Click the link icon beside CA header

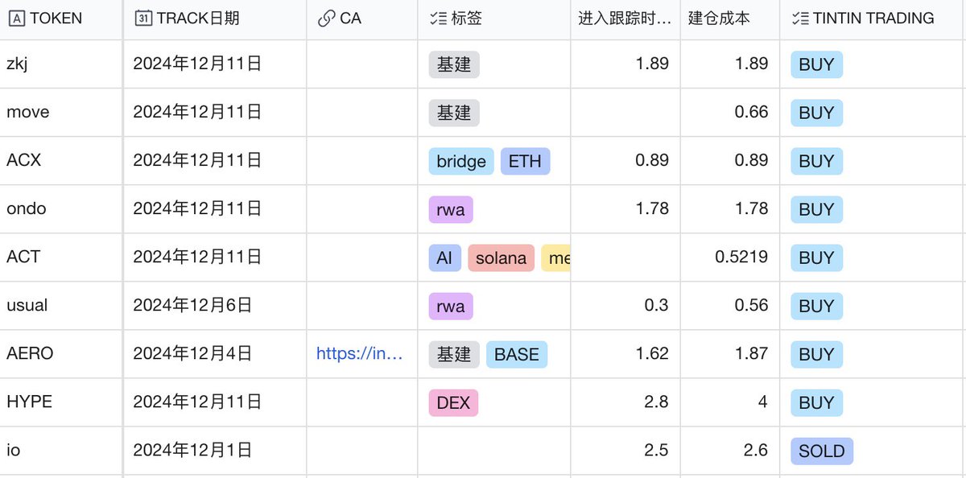(326, 18)
